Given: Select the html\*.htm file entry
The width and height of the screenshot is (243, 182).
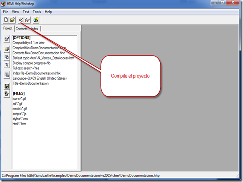Looking at the screenshot, I should [19, 124].
